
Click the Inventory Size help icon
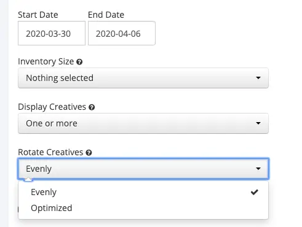click(79, 62)
